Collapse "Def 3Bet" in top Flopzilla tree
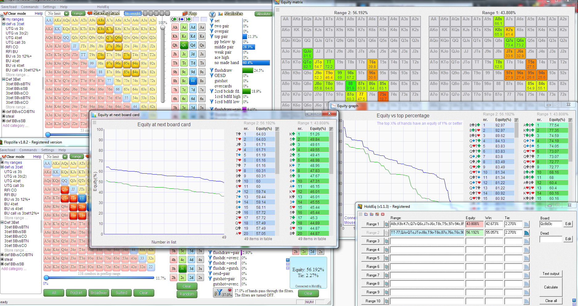578x306 pixels. [4, 79]
